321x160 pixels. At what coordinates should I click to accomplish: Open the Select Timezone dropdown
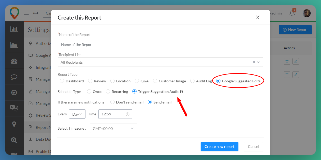[x=114, y=128]
